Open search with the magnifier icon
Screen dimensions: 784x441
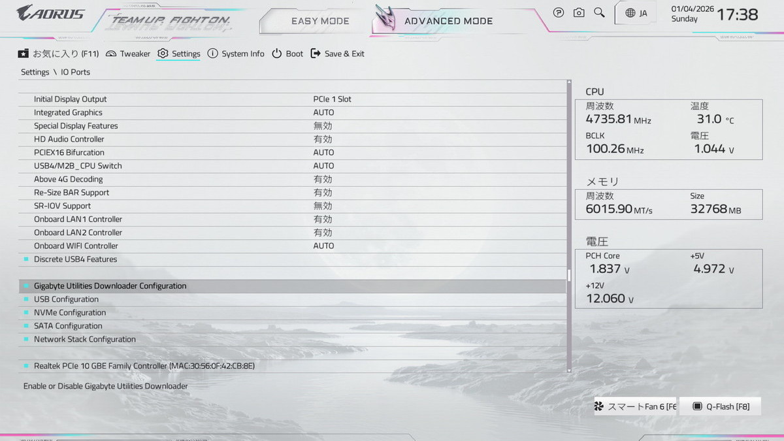coord(599,12)
